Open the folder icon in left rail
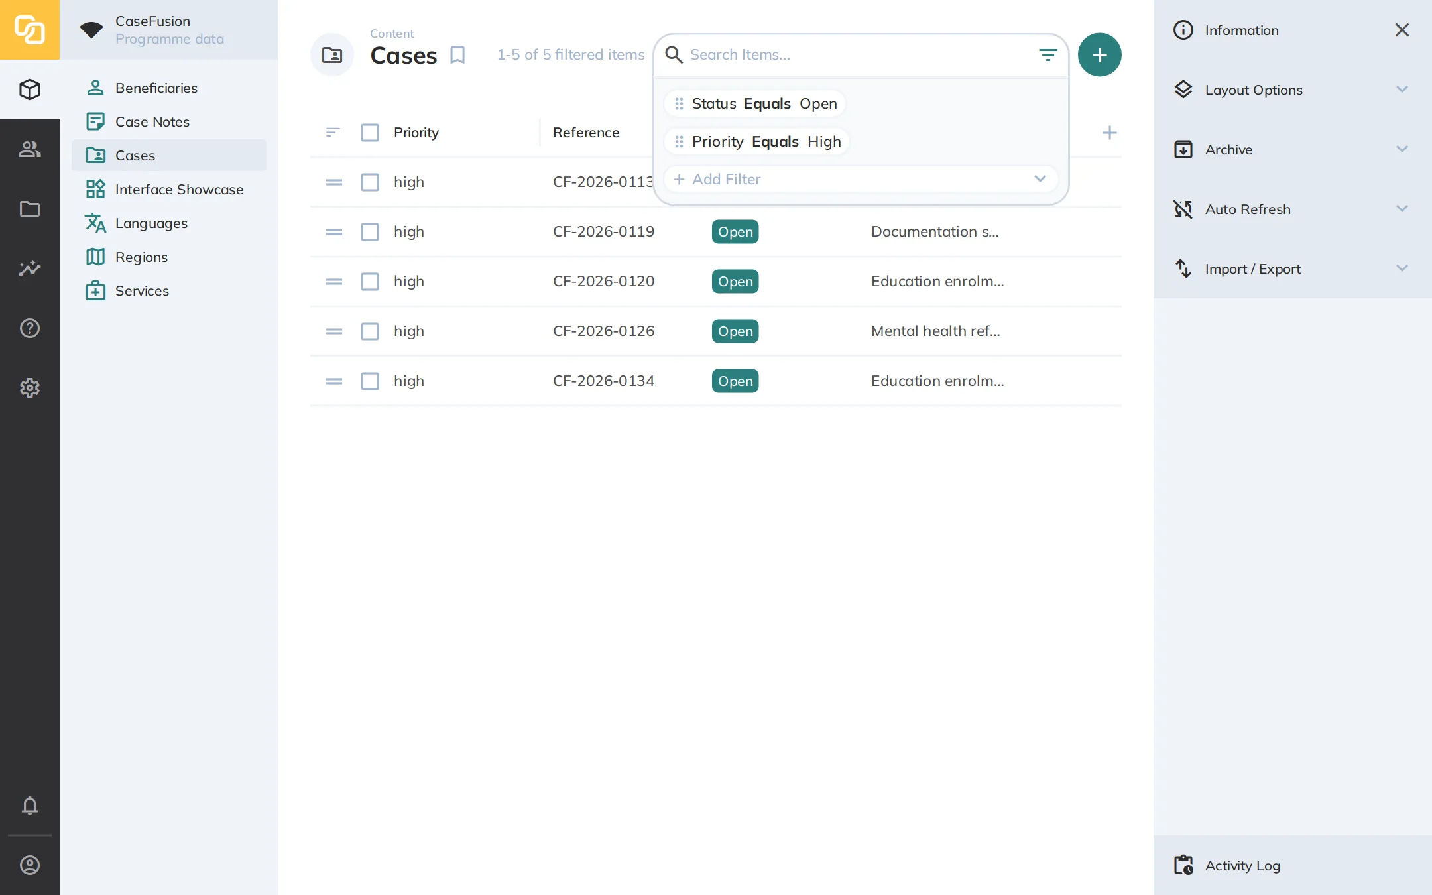This screenshot has width=1432, height=895. tap(30, 209)
